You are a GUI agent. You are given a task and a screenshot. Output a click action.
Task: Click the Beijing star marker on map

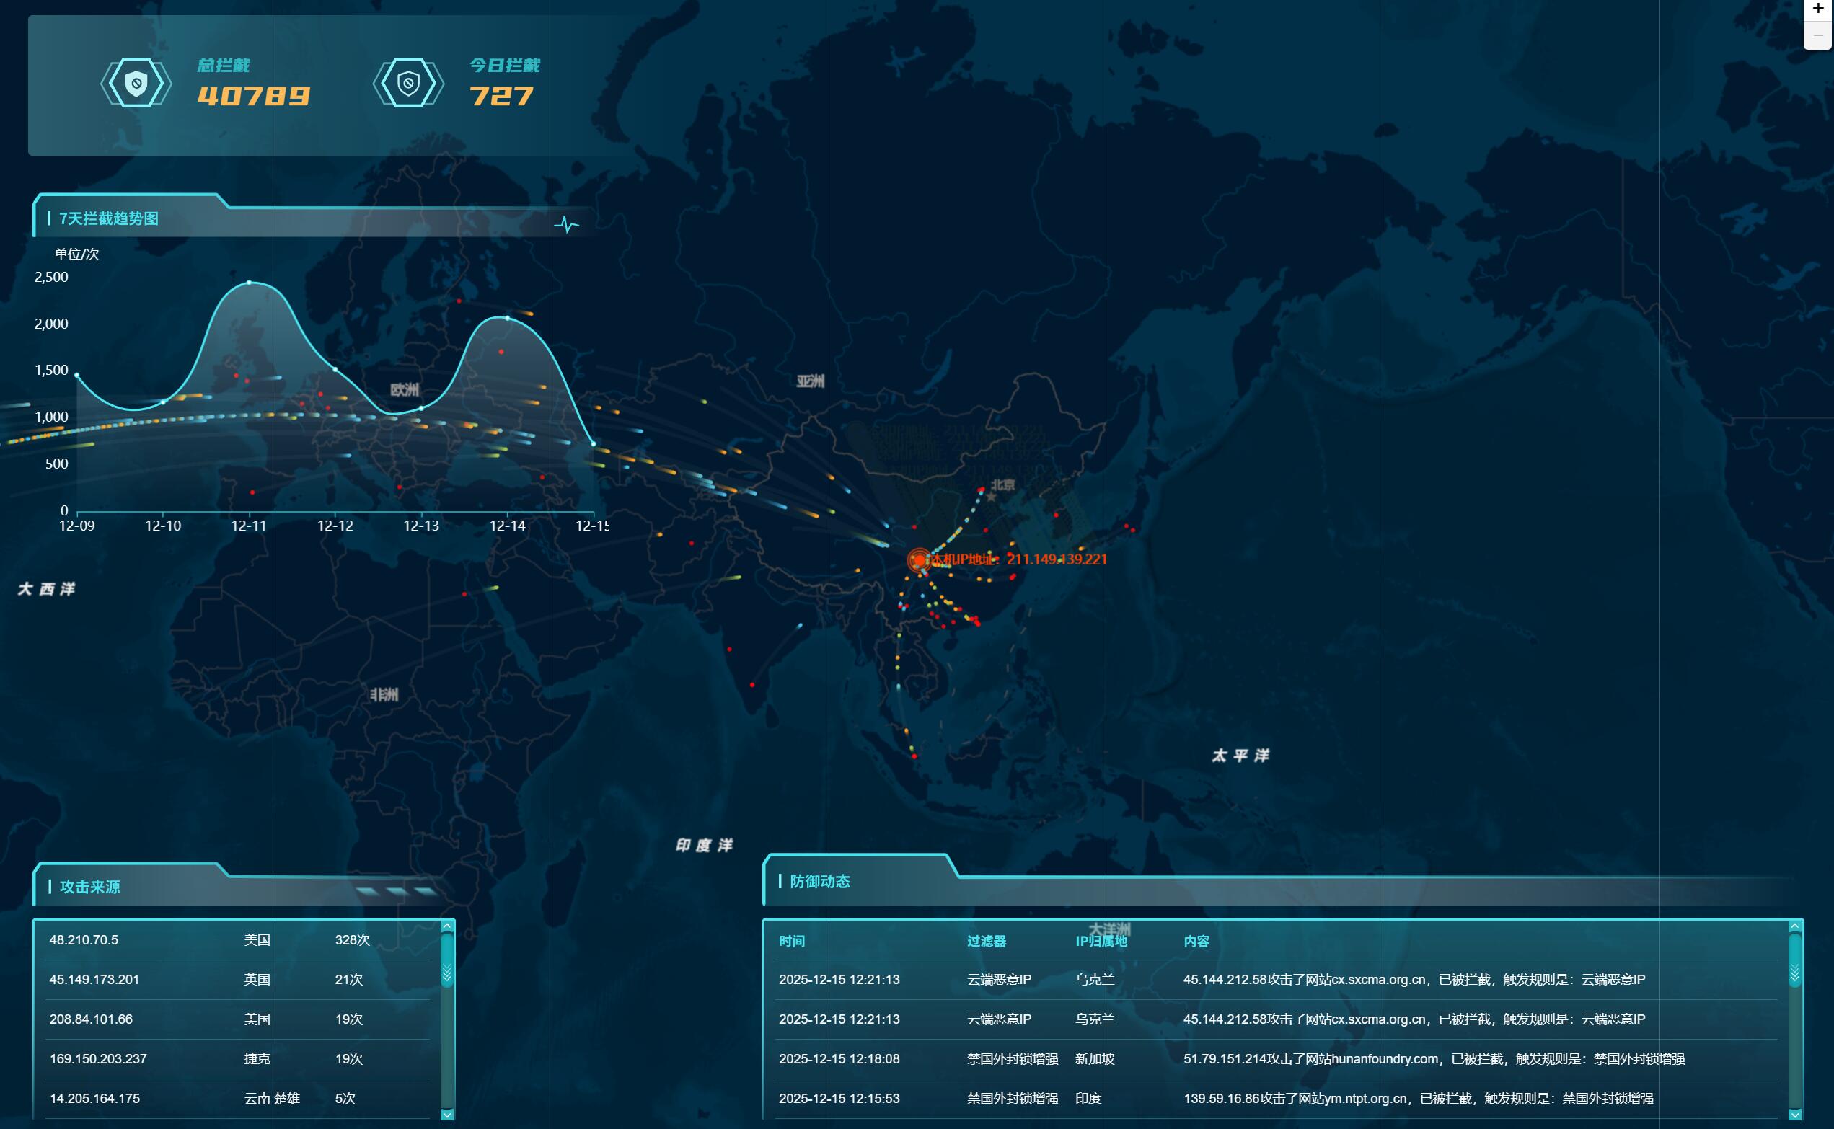(991, 497)
